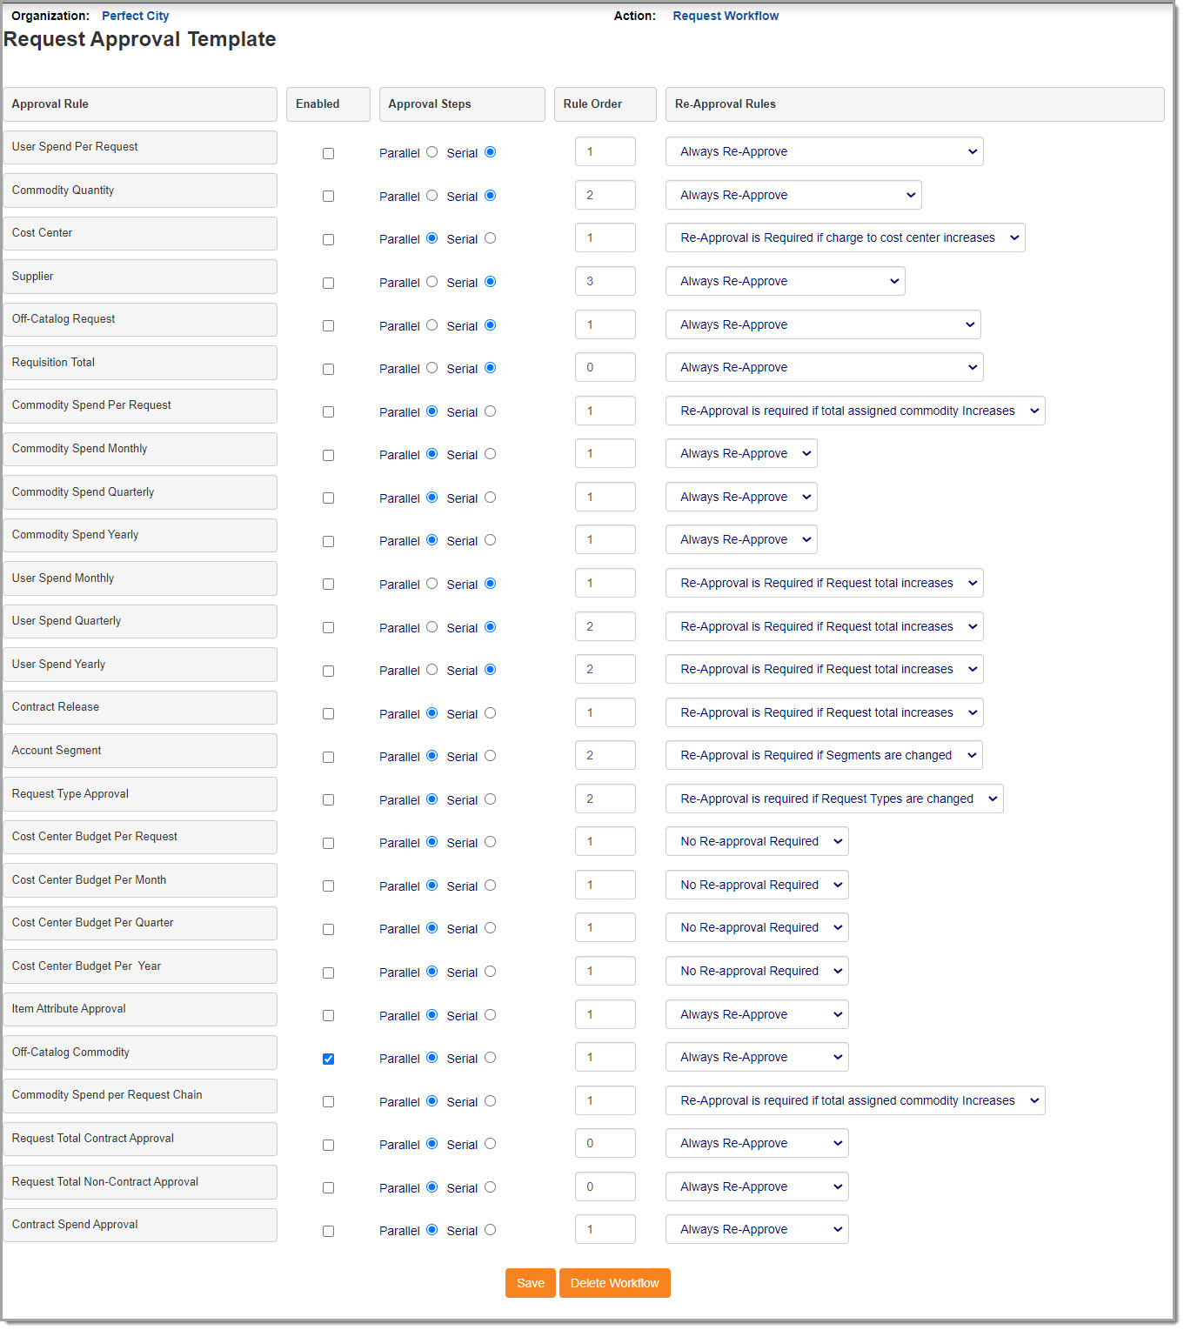Enable the User Spend Monthly rule
The width and height of the screenshot is (1184, 1330).
click(x=328, y=584)
